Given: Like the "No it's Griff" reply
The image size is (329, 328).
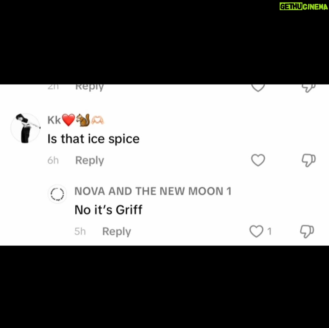Looking at the screenshot, I should click(256, 231).
